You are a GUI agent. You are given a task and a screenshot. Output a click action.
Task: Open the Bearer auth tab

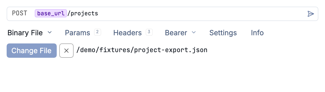176,33
